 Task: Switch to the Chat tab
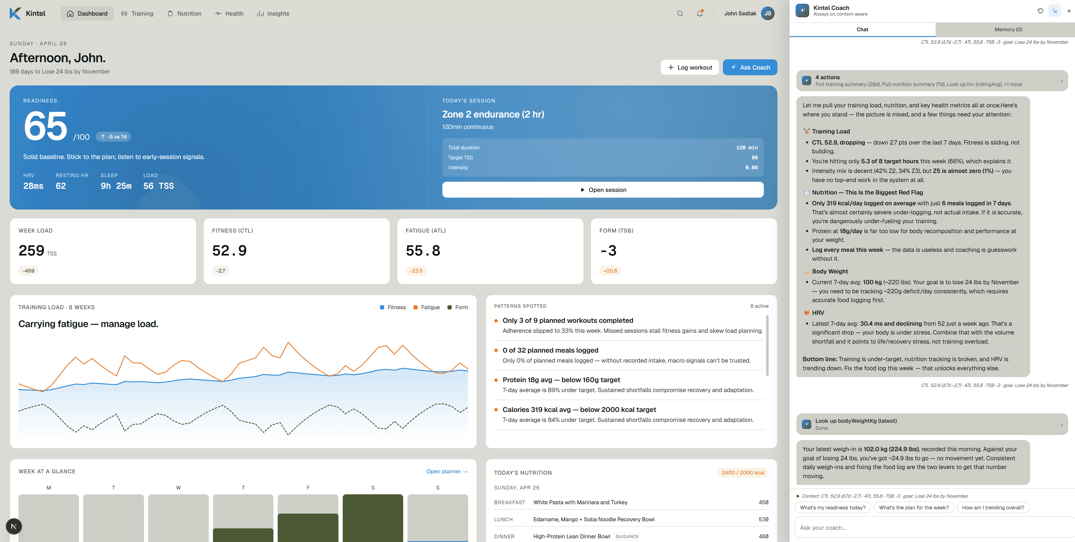pos(862,29)
